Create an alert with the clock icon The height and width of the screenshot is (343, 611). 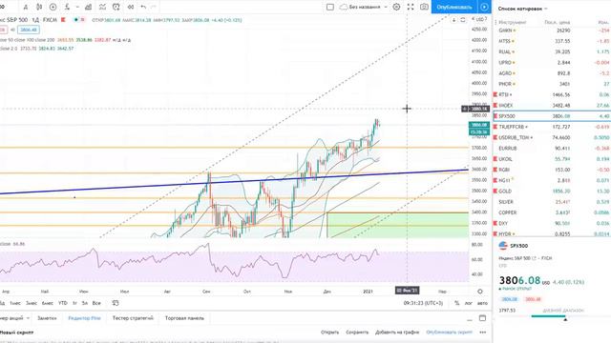click(x=116, y=7)
